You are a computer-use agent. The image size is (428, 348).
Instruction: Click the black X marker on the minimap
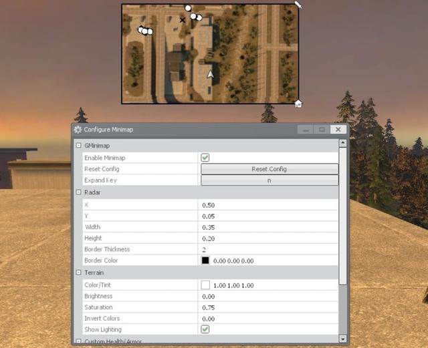tap(183, 20)
